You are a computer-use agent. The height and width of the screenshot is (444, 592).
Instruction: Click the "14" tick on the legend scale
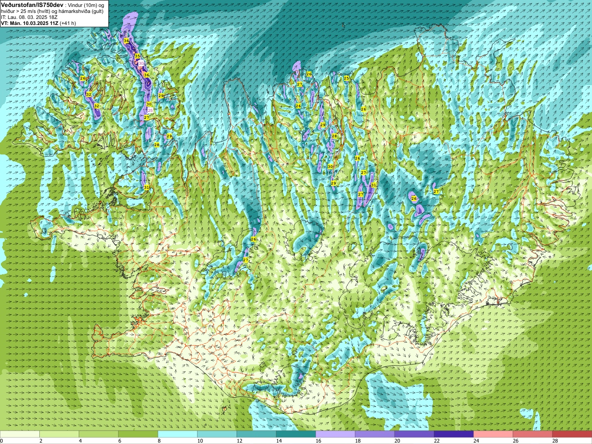(279, 441)
